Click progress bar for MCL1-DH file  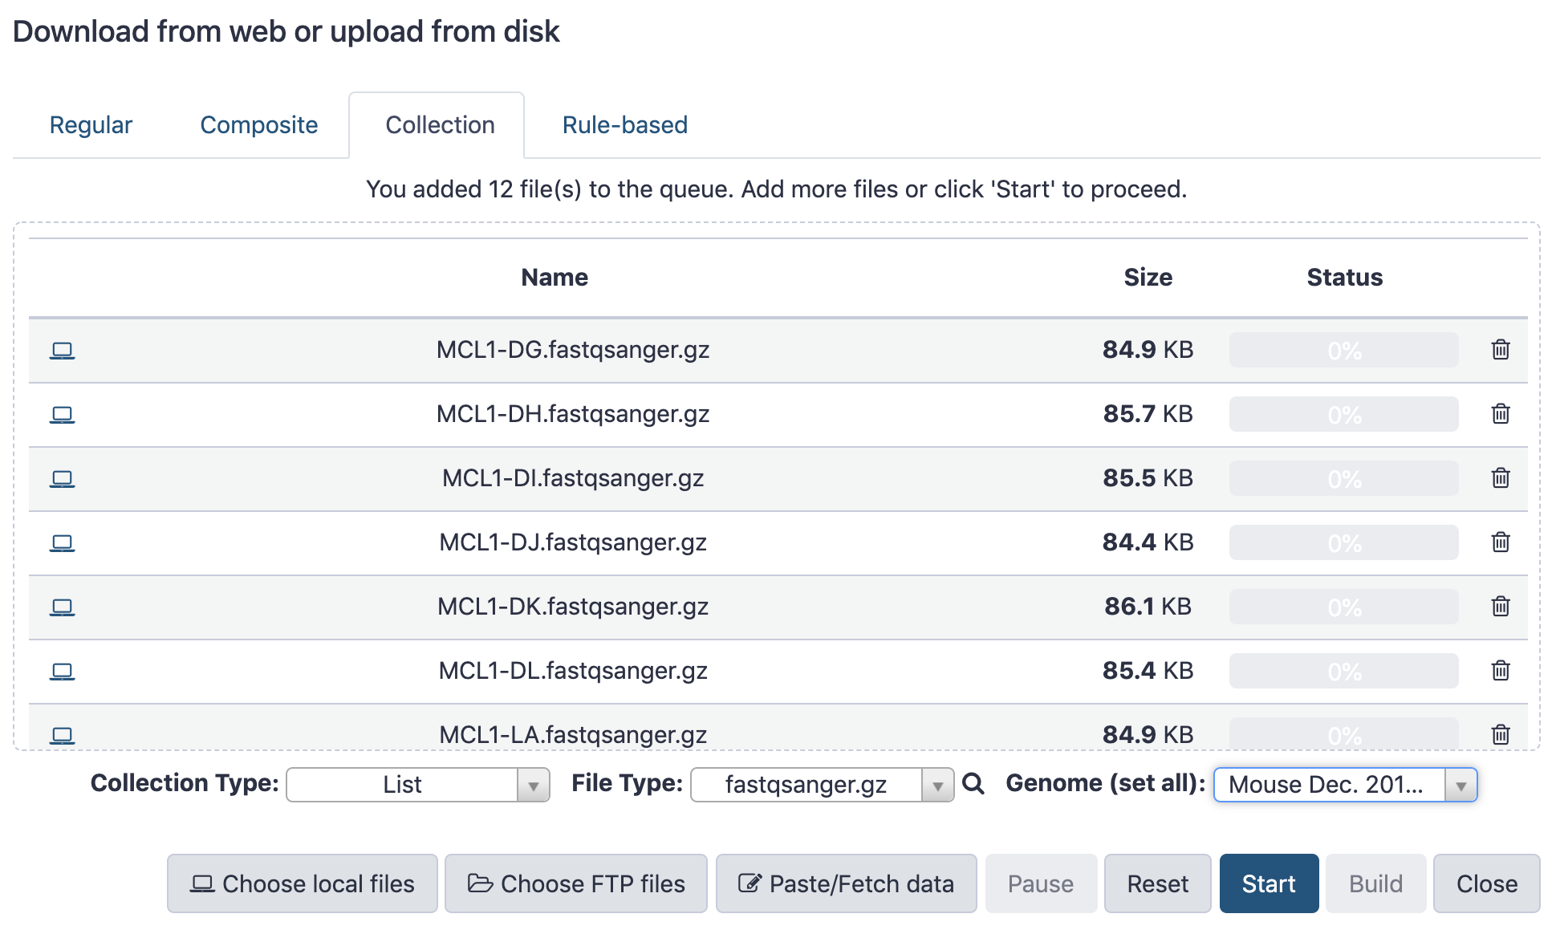click(x=1343, y=415)
